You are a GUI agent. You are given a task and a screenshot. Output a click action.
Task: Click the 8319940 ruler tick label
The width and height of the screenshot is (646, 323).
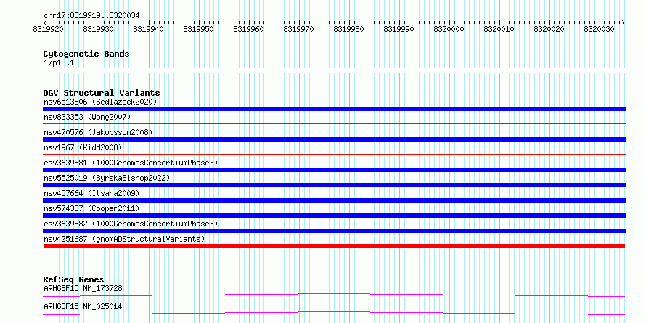point(149,29)
